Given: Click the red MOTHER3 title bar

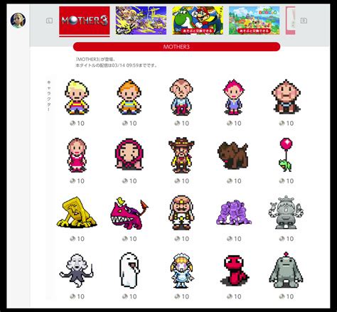Looking at the screenshot, I should (x=176, y=47).
